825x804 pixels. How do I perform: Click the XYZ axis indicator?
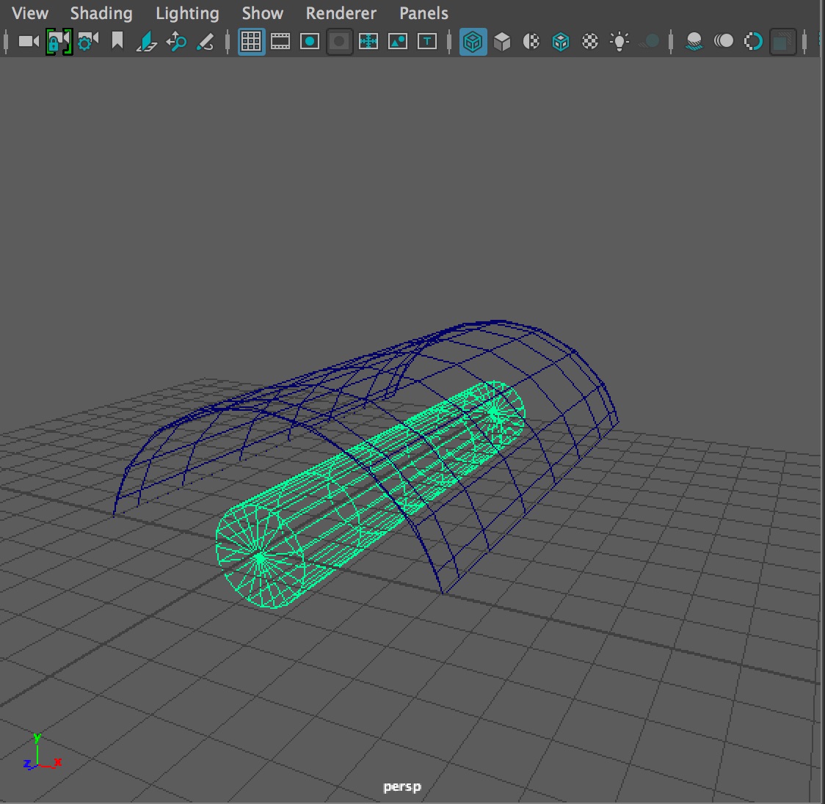42,753
